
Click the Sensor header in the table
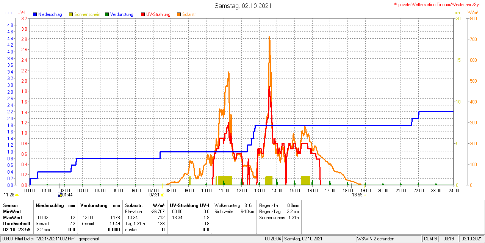tap(10, 205)
